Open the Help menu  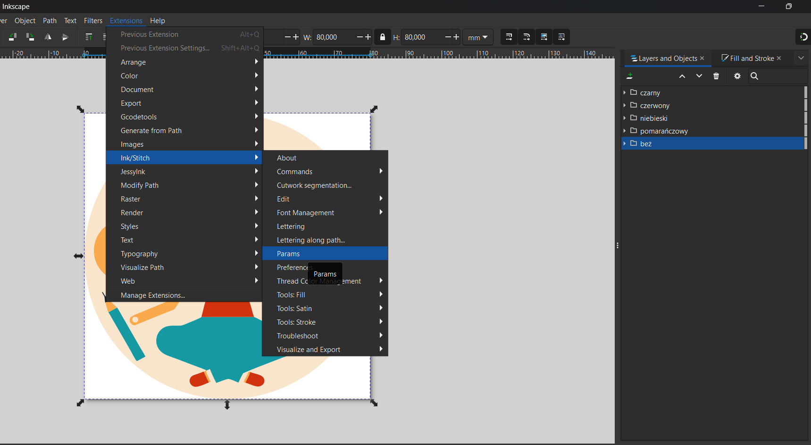pyautogui.click(x=158, y=21)
